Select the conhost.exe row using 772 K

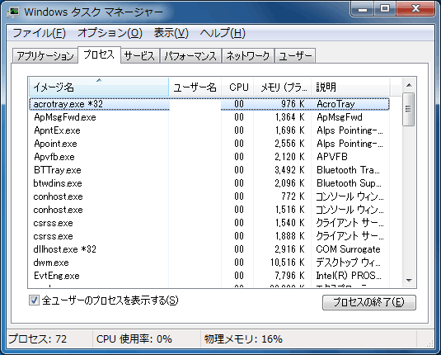(x=209, y=196)
